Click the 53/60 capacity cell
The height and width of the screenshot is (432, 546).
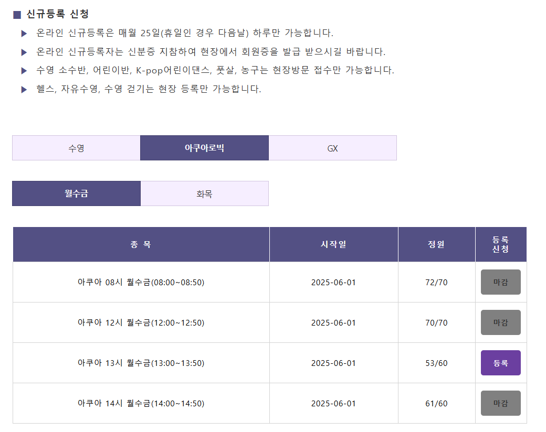[x=436, y=363]
